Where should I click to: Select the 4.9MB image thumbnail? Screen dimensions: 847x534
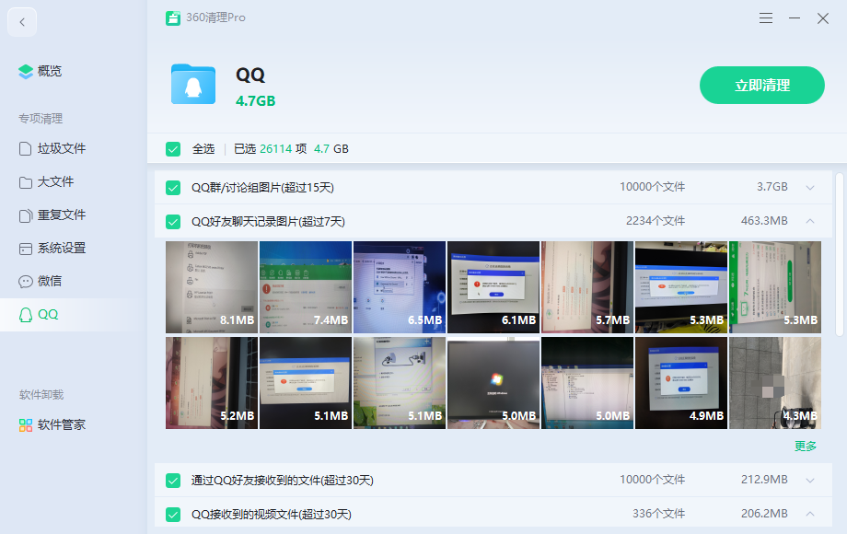(x=681, y=383)
